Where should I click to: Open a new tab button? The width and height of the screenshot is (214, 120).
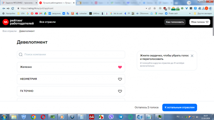click(x=79, y=3)
